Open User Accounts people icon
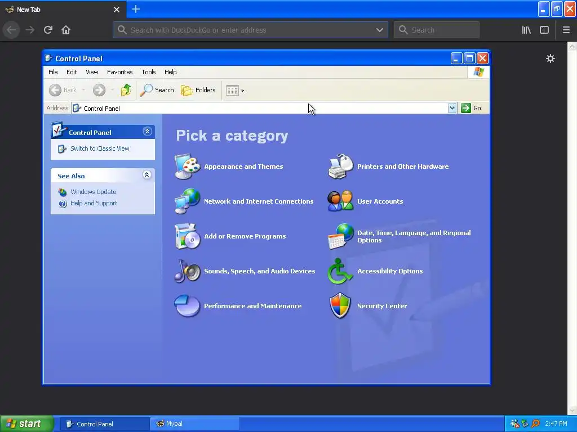The width and height of the screenshot is (577, 432). (x=340, y=201)
